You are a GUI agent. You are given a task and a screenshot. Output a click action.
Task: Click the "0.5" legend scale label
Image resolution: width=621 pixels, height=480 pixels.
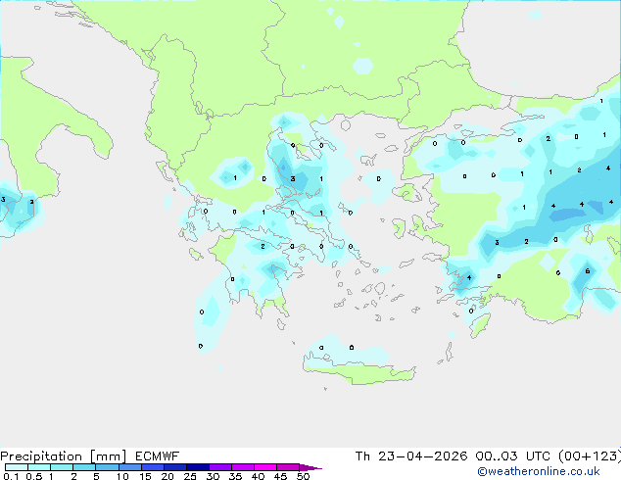point(34,476)
